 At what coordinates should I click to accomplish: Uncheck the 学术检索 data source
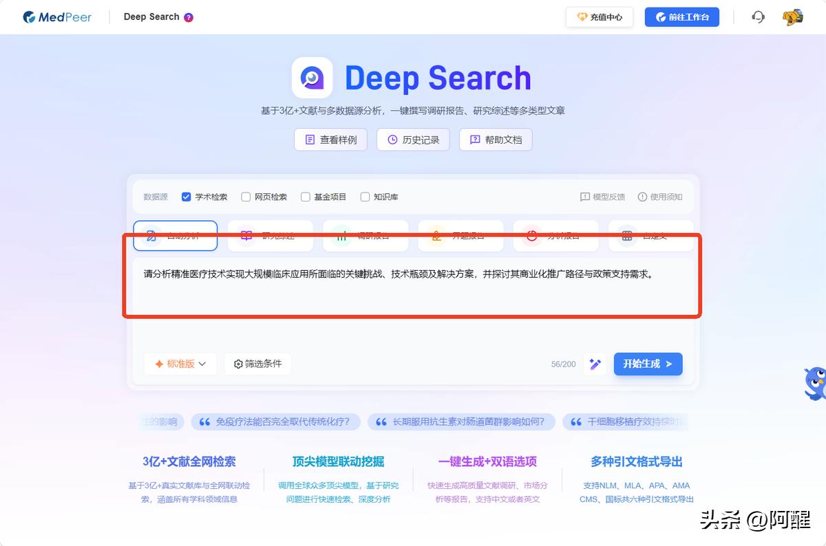[x=186, y=197]
